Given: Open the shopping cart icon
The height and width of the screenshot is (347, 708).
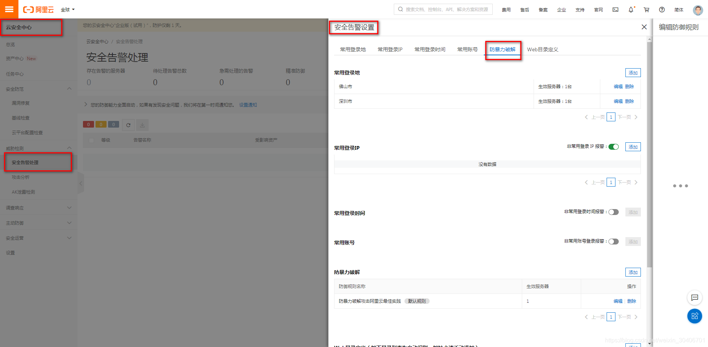Looking at the screenshot, I should 646,10.
